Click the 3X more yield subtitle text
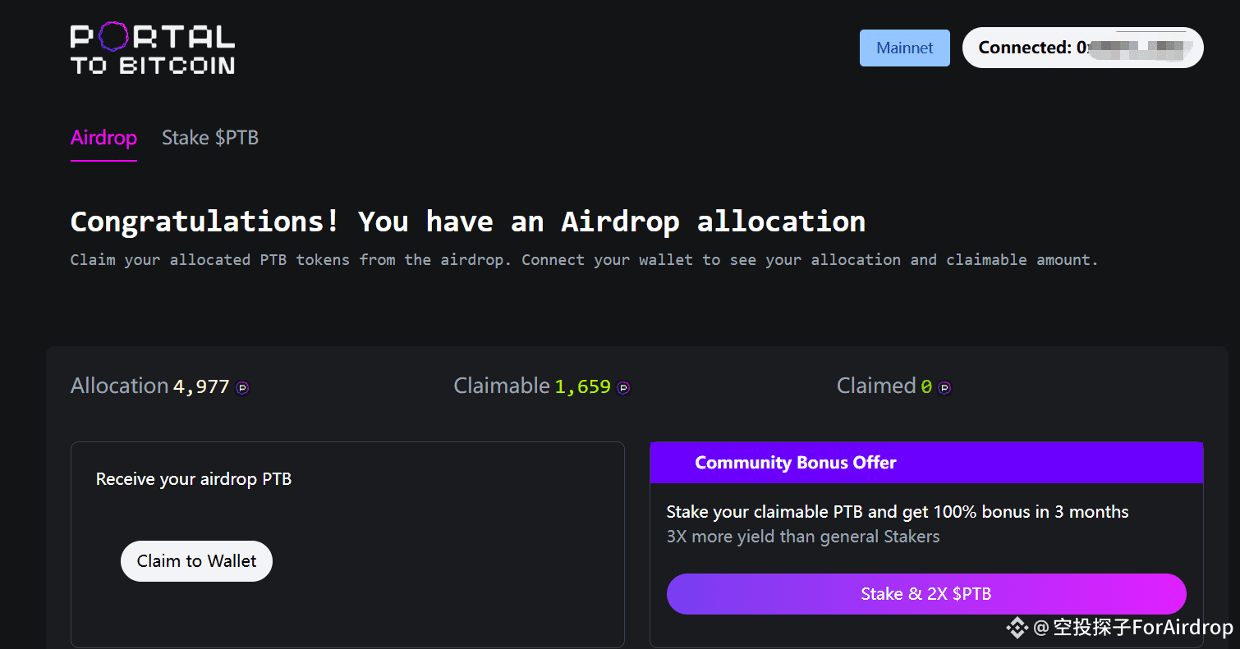Viewport: 1240px width, 649px height. [803, 536]
